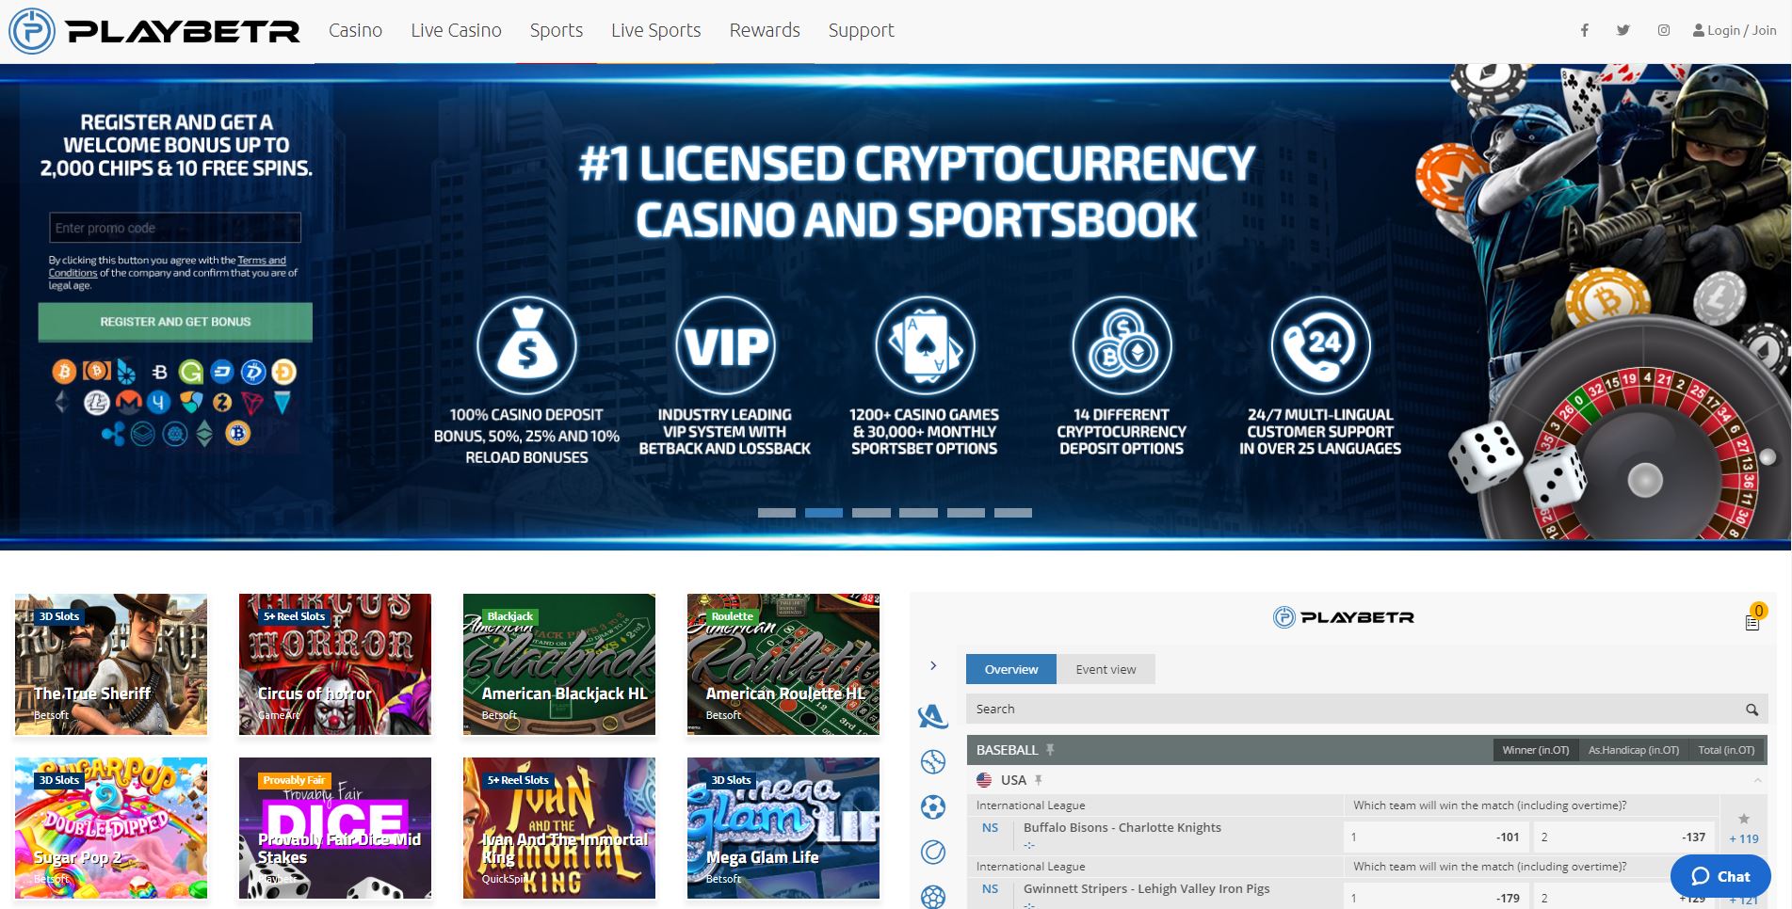This screenshot has width=1792, height=909.
Task: Pin the BASEBALL section
Action: tap(1050, 750)
